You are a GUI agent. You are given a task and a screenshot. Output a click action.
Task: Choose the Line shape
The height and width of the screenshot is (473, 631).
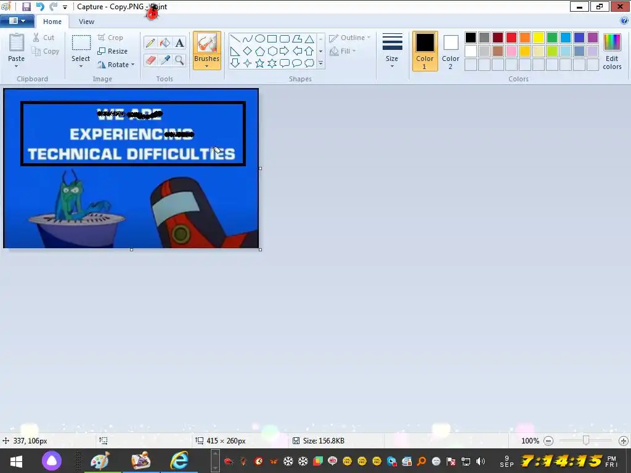pos(235,39)
